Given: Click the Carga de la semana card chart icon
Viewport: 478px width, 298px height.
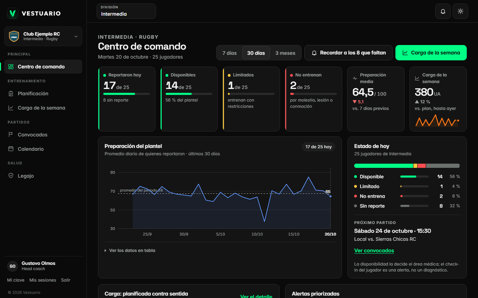Looking at the screenshot, I should 417,78.
